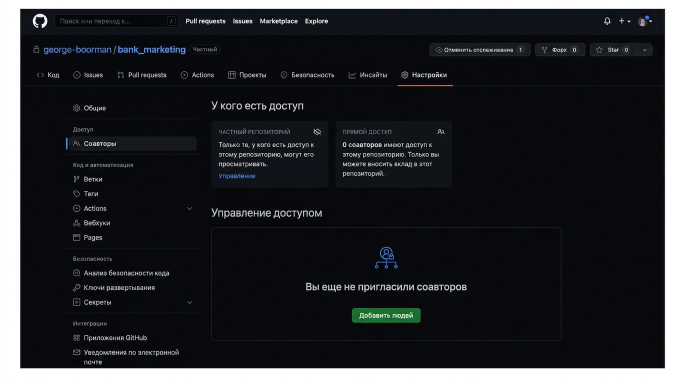Viewport: 676px width, 384px height.
Task: Open Уведомления по электронной почте
Action: click(x=132, y=357)
